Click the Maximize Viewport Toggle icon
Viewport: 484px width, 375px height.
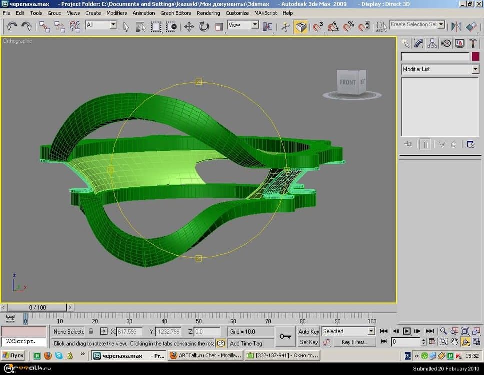tap(476, 341)
